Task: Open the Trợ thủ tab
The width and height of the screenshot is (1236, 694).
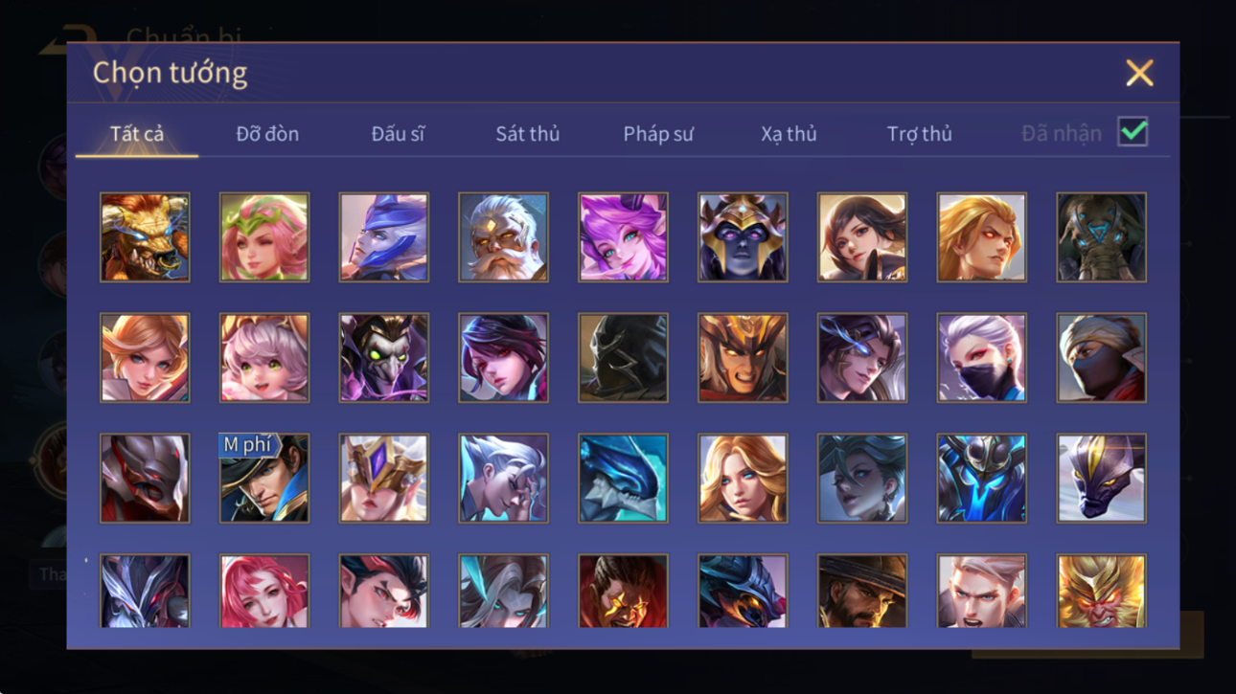Action: (919, 134)
